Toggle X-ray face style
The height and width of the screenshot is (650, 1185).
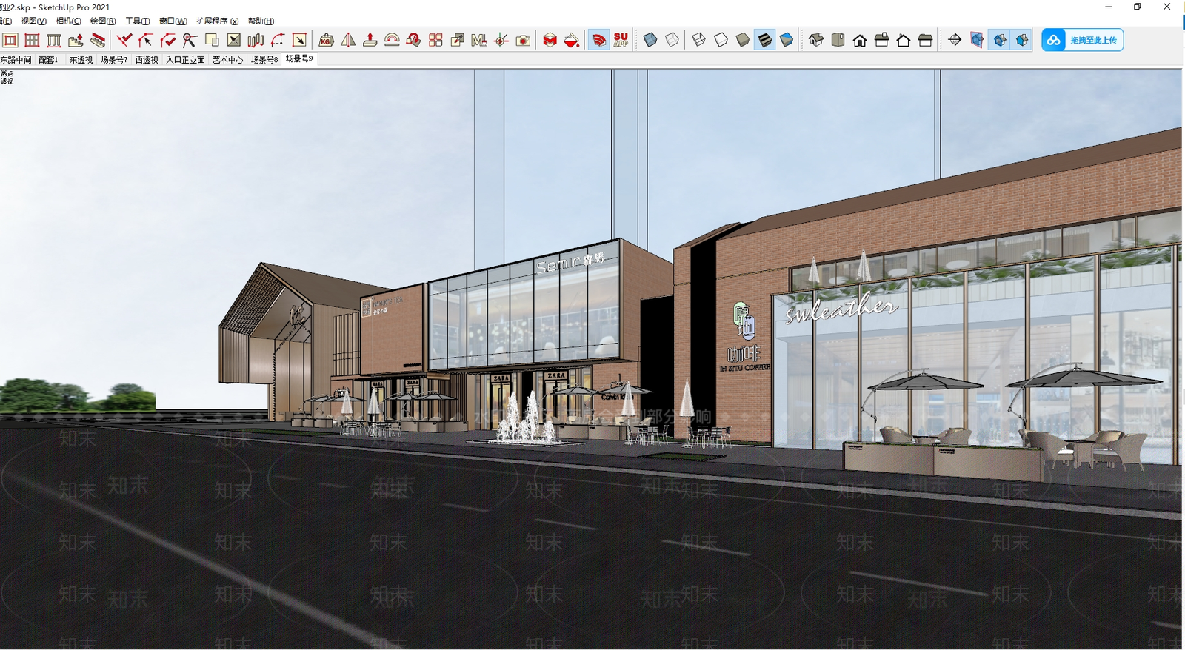coord(650,40)
